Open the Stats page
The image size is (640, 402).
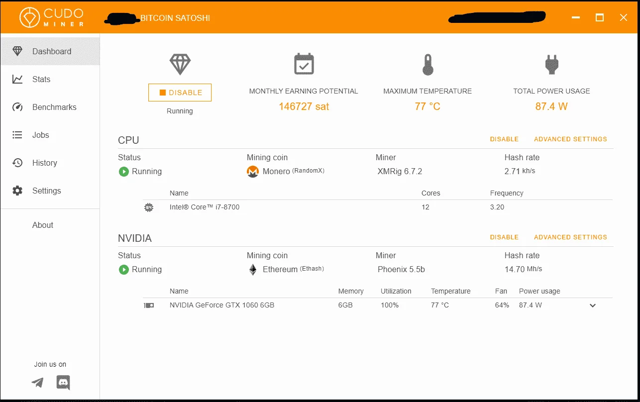(50, 79)
